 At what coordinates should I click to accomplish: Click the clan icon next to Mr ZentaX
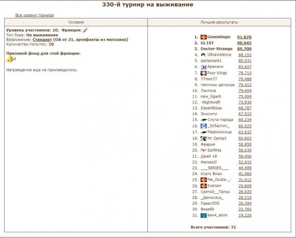tap(204, 138)
